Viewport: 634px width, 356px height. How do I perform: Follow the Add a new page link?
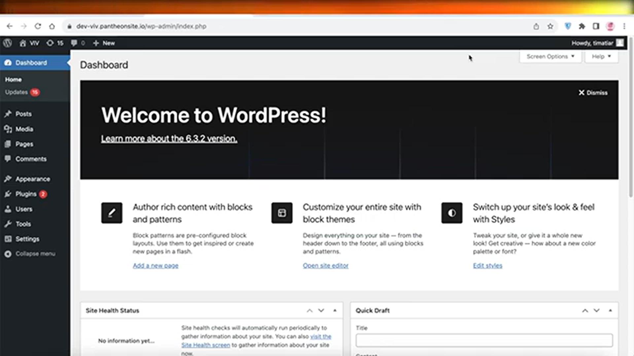click(x=156, y=266)
